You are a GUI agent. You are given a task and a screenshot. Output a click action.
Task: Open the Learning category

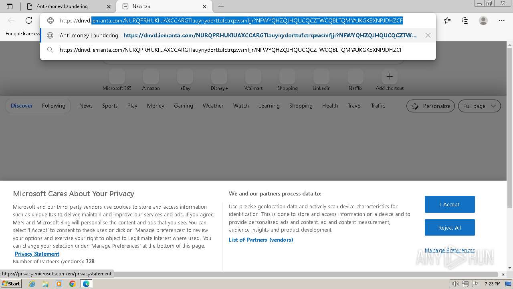coord(269,106)
